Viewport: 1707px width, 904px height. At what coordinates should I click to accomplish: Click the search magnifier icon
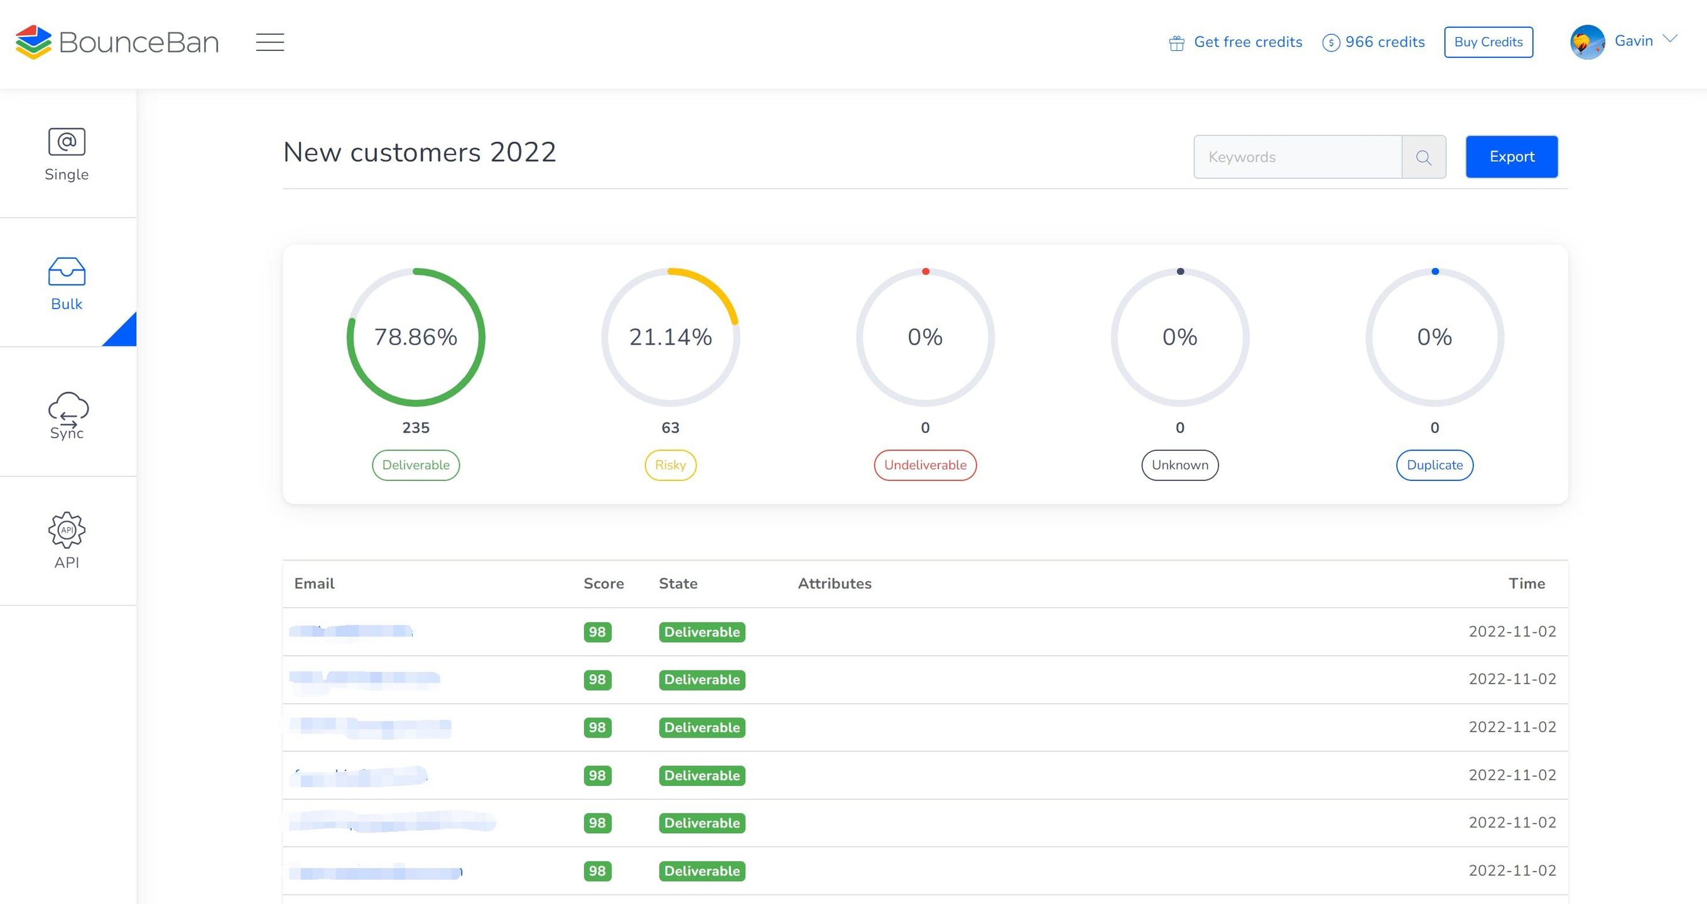1423,157
